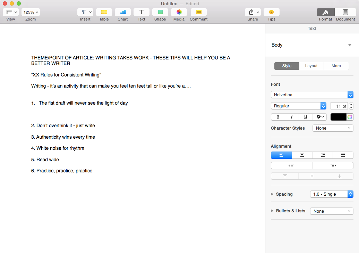
Task: Open the Bullets & Lists None dropdown
Action: [x=332, y=211]
